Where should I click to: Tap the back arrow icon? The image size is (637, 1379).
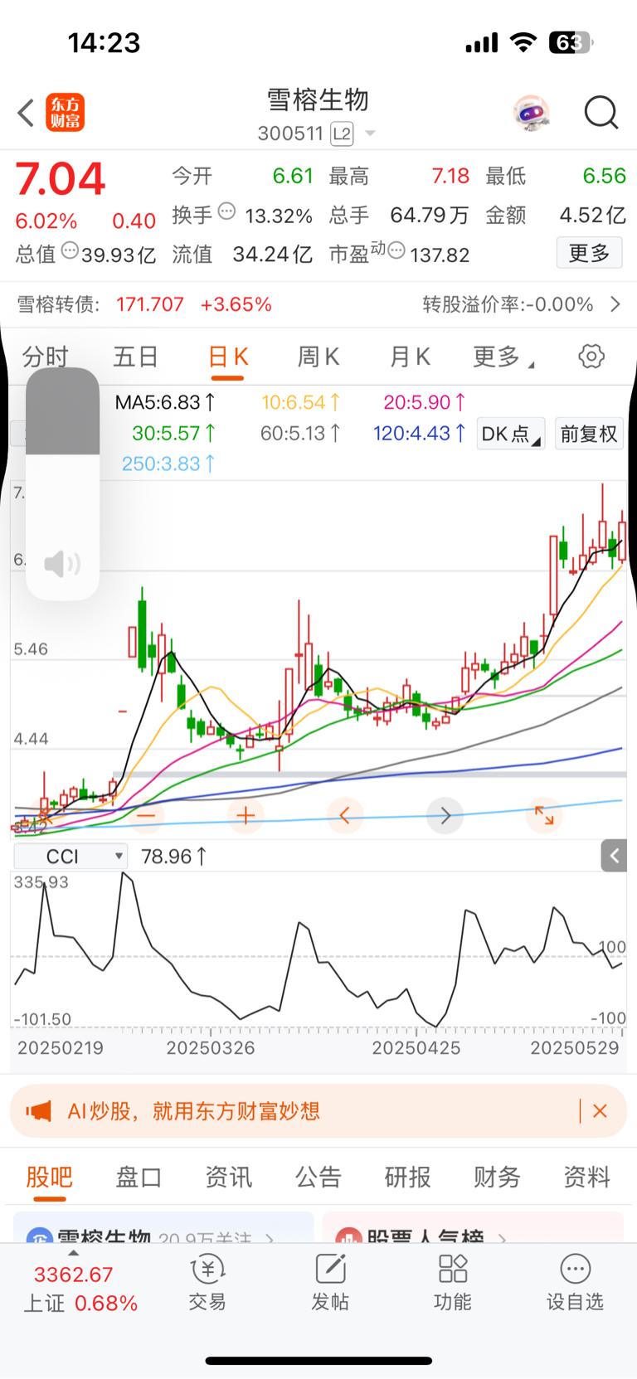pyautogui.click(x=26, y=113)
